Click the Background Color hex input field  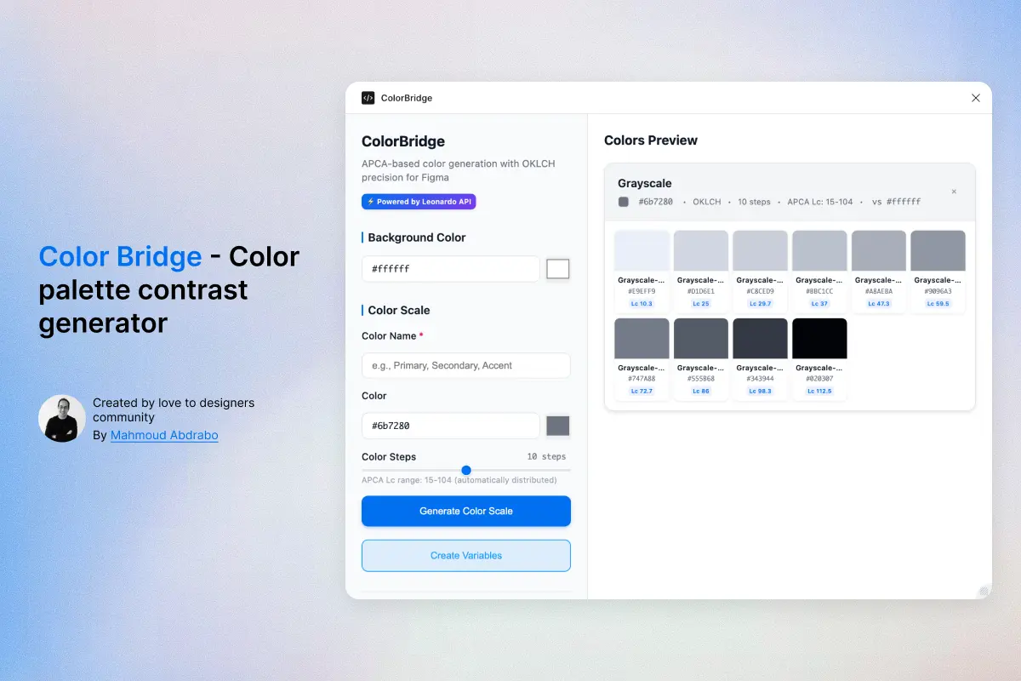450,269
